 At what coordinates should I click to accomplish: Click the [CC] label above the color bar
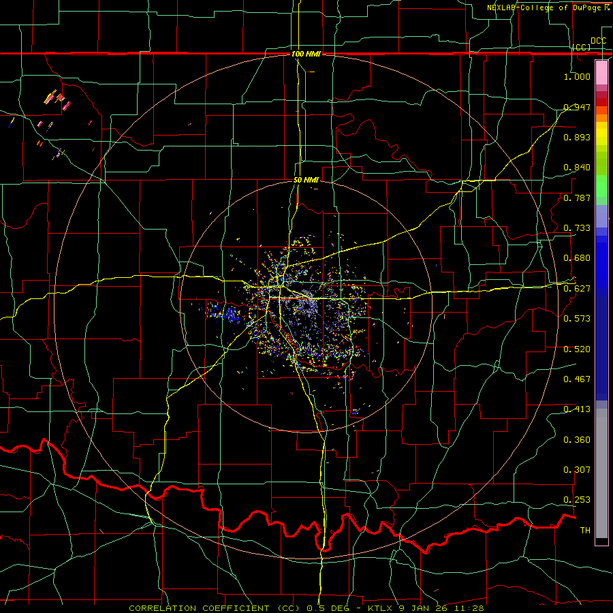point(582,47)
